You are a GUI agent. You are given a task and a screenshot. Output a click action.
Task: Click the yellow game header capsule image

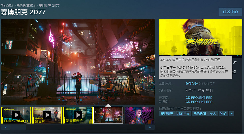click(200, 38)
